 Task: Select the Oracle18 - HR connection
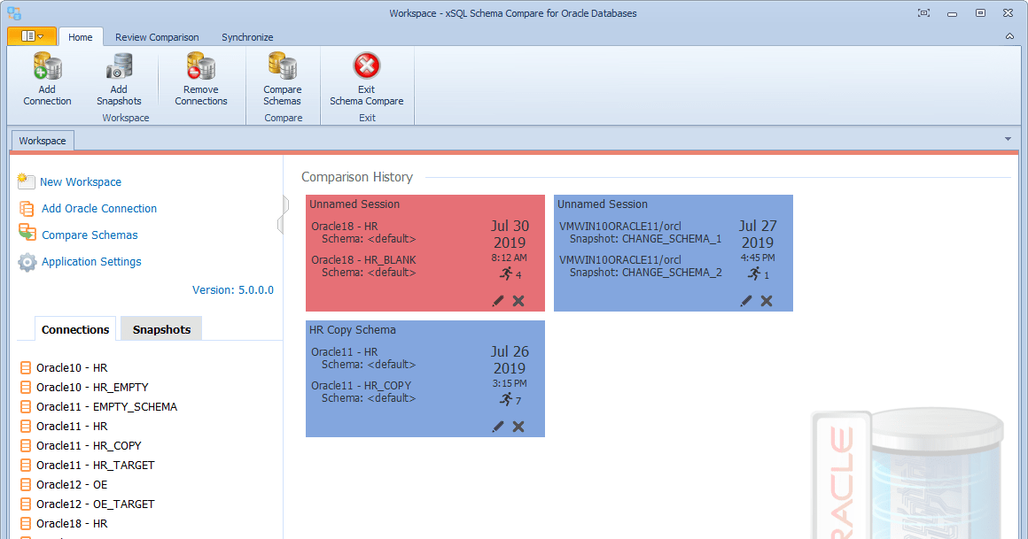pos(72,524)
